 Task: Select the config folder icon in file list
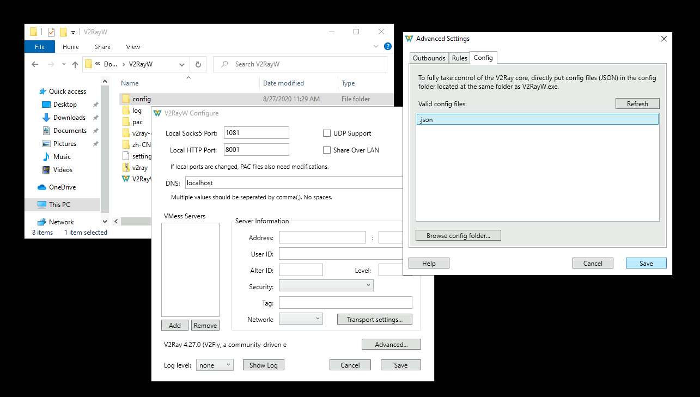coord(126,99)
